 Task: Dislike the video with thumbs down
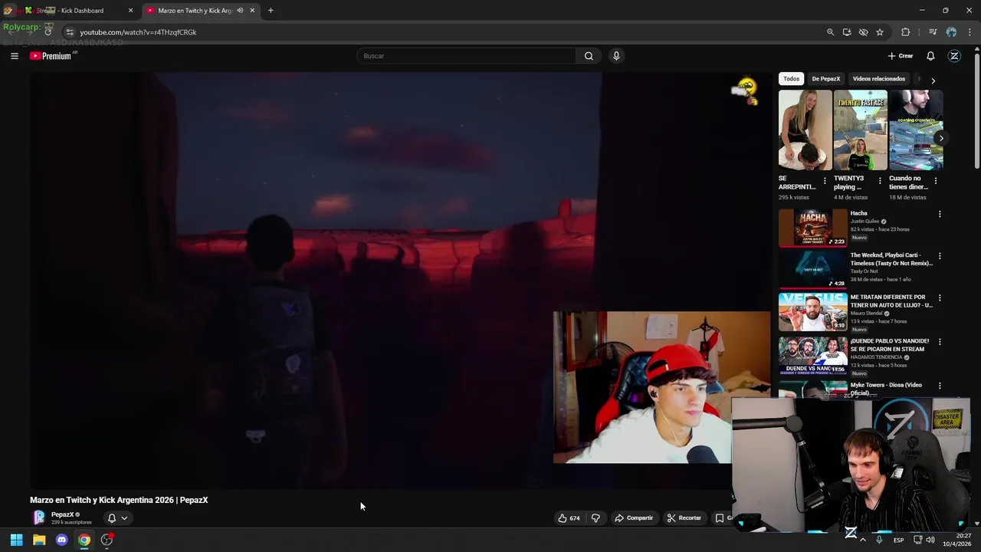[595, 518]
